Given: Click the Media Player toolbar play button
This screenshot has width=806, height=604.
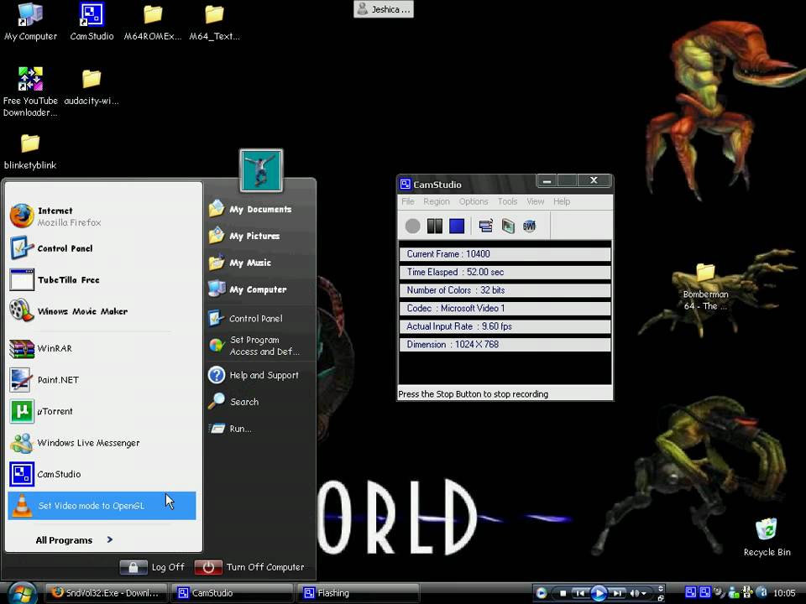Looking at the screenshot, I should [599, 593].
